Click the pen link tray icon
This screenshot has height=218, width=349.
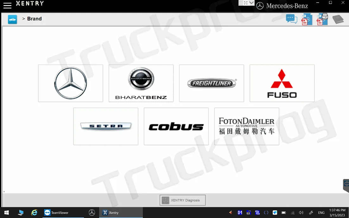(311, 213)
